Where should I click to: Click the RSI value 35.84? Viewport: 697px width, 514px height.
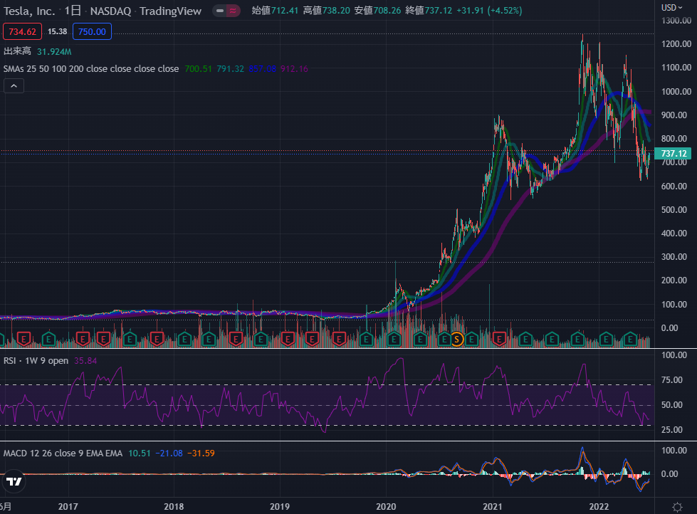coord(85,361)
